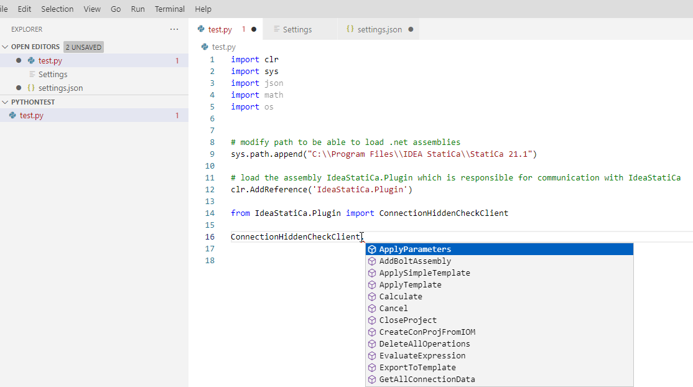Click Settings tab icon

coord(276,29)
